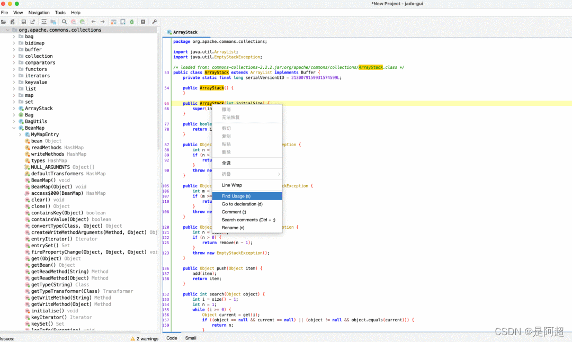572x342 pixels.
Task: Expand the ArrayStack class node in tree
Action: tap(14, 109)
